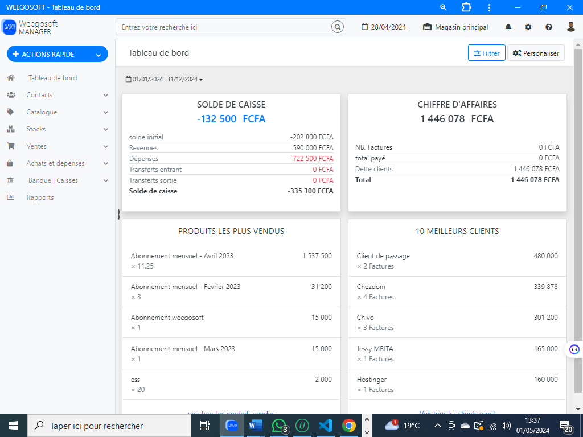Open the Achats et depenses menu
583x437 pixels.
coord(105,163)
